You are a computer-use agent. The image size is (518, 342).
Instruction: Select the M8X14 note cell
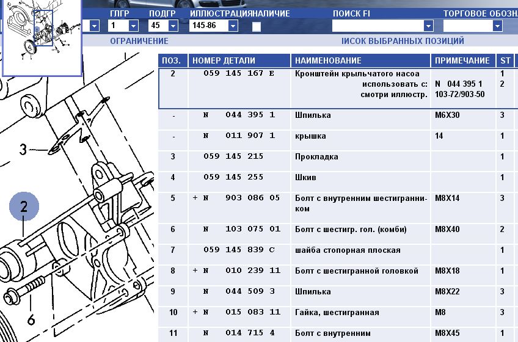(463, 208)
